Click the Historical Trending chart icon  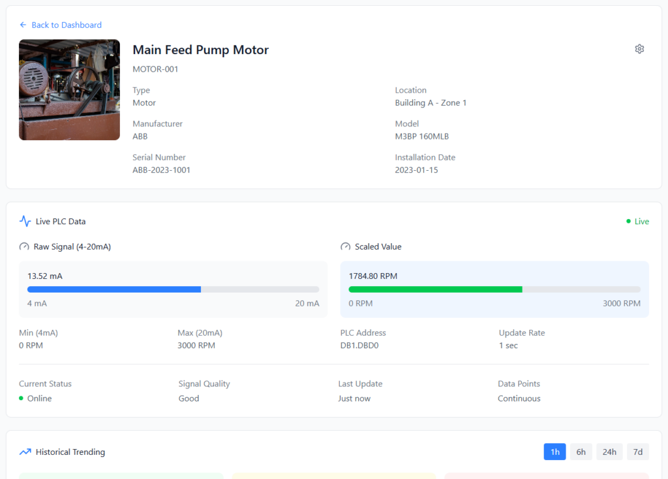25,452
